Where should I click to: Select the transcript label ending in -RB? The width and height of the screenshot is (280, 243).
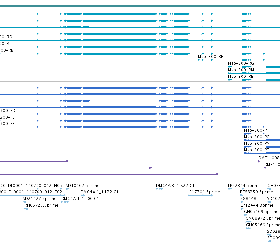[x=7, y=50]
